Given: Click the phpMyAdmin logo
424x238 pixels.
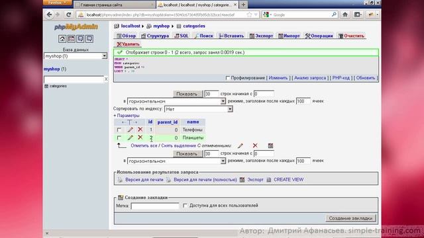Looking at the screenshot, I should click(76, 26).
